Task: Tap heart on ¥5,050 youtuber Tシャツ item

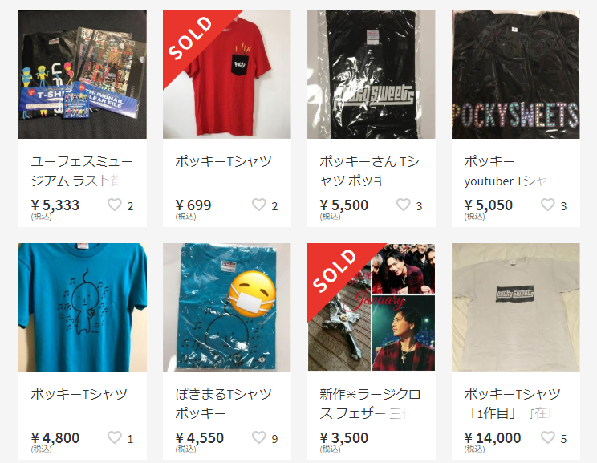Action: click(547, 205)
